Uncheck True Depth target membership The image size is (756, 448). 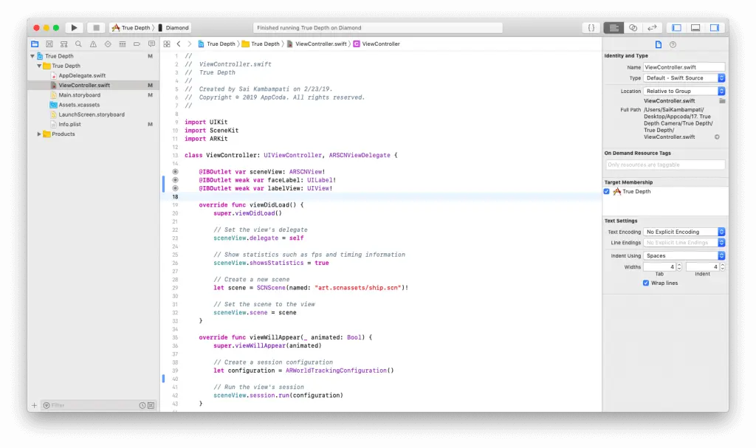[607, 191]
